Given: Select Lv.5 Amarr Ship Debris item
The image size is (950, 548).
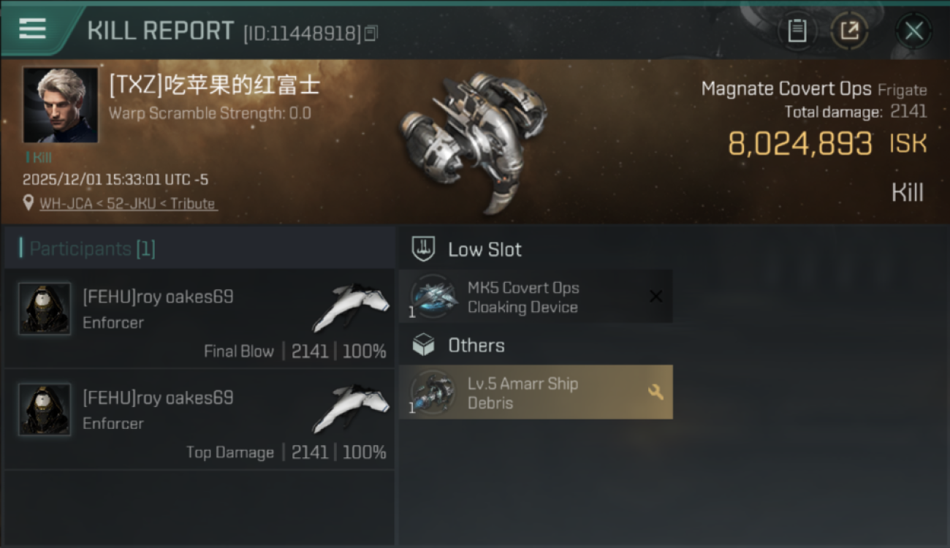Looking at the screenshot, I should [536, 392].
